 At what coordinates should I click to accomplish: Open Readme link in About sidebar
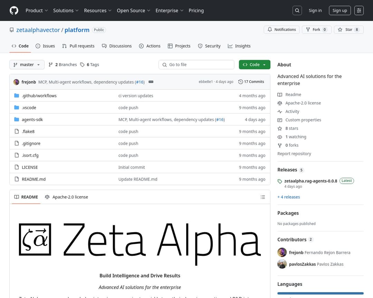(289, 95)
